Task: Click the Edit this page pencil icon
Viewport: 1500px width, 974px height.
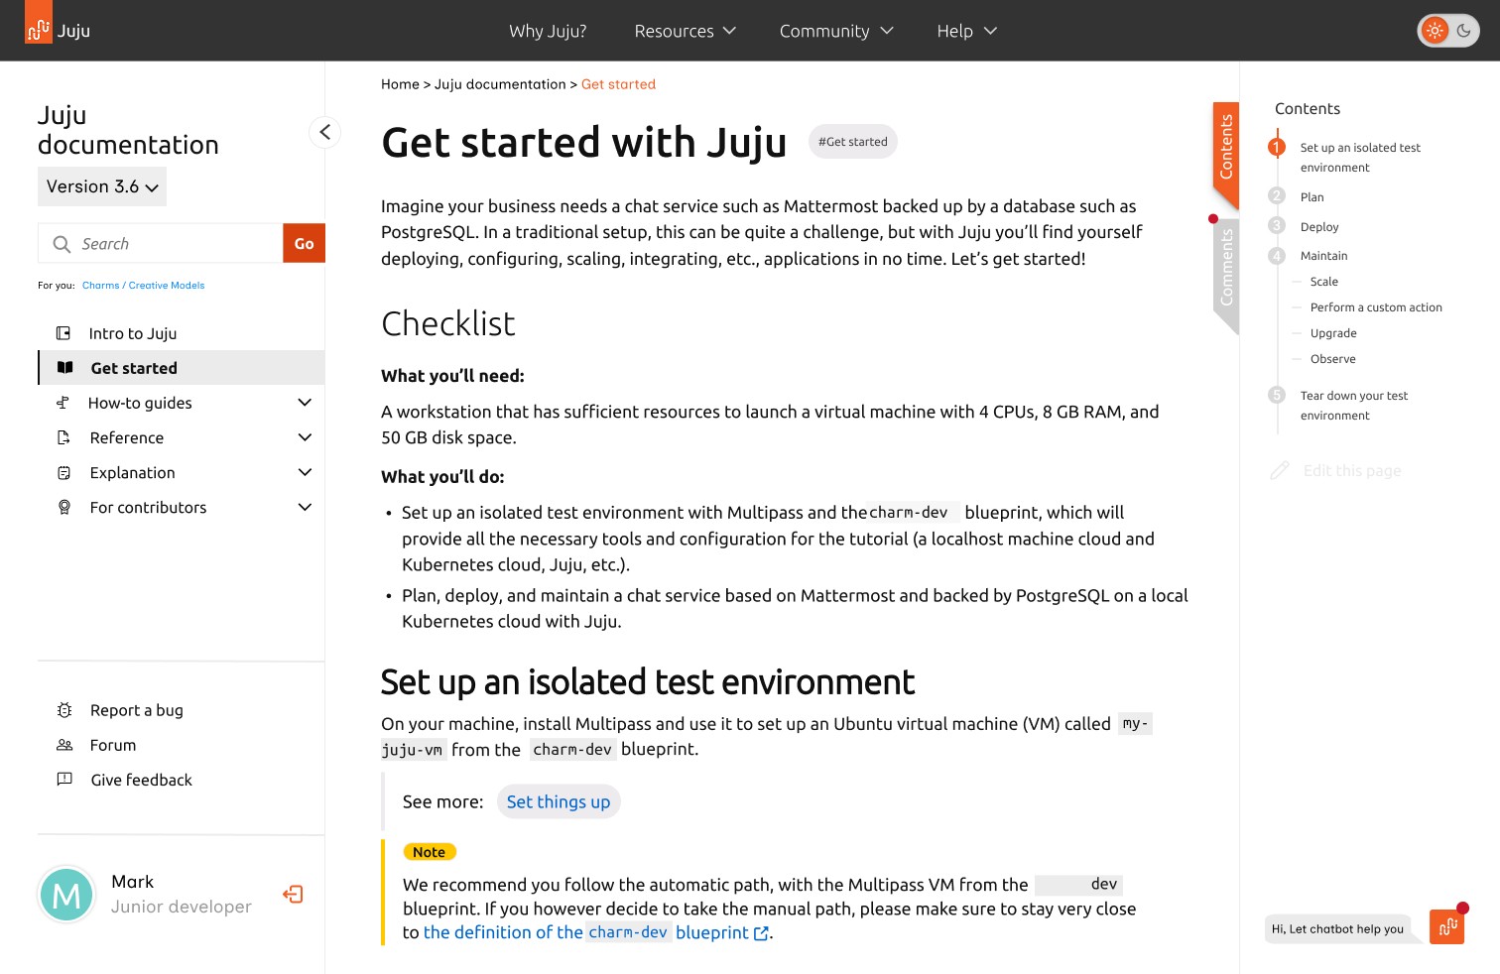Action: (x=1280, y=470)
